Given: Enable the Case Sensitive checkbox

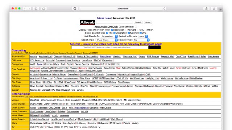Looking at the screenshot, I should 136,27.
